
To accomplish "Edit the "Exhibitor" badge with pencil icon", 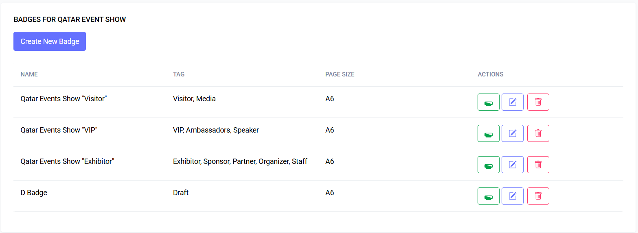I will (x=513, y=165).
